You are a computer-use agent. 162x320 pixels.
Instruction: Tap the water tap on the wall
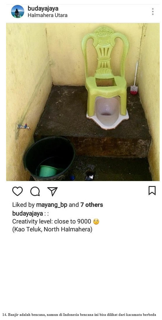coord(24,127)
